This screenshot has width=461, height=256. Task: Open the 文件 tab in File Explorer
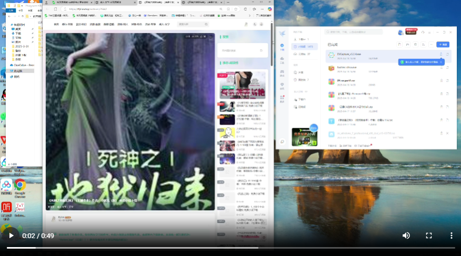11,11
